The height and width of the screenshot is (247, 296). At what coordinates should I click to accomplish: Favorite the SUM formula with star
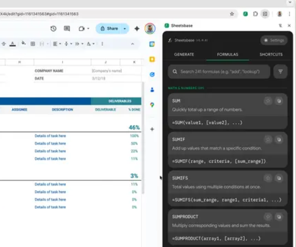268,100
